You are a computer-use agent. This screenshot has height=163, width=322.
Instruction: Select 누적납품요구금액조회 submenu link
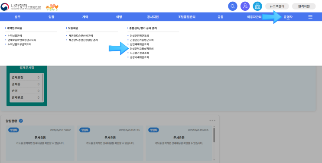point(20,44)
